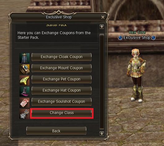Image resolution: width=164 pixels, height=146 pixels.
Task: Click scroll up arrow in shop window
Action: pos(102,27)
